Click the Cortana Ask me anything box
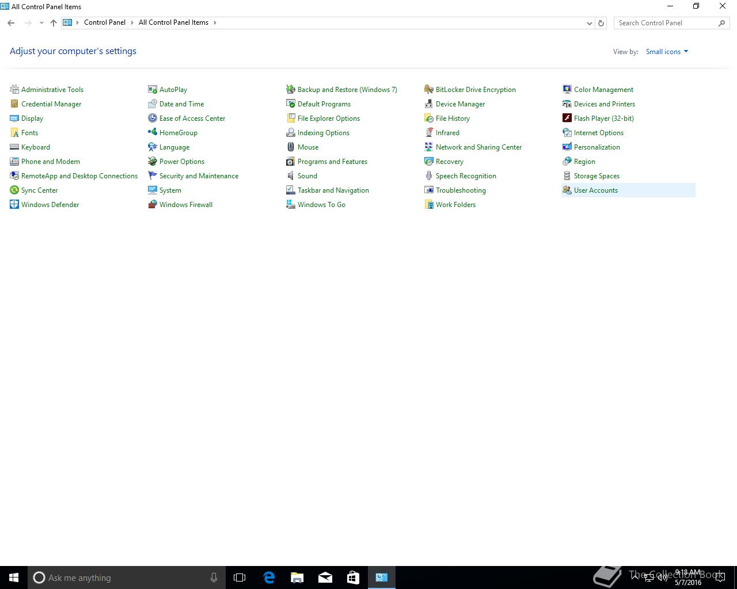737x589 pixels. (126, 577)
